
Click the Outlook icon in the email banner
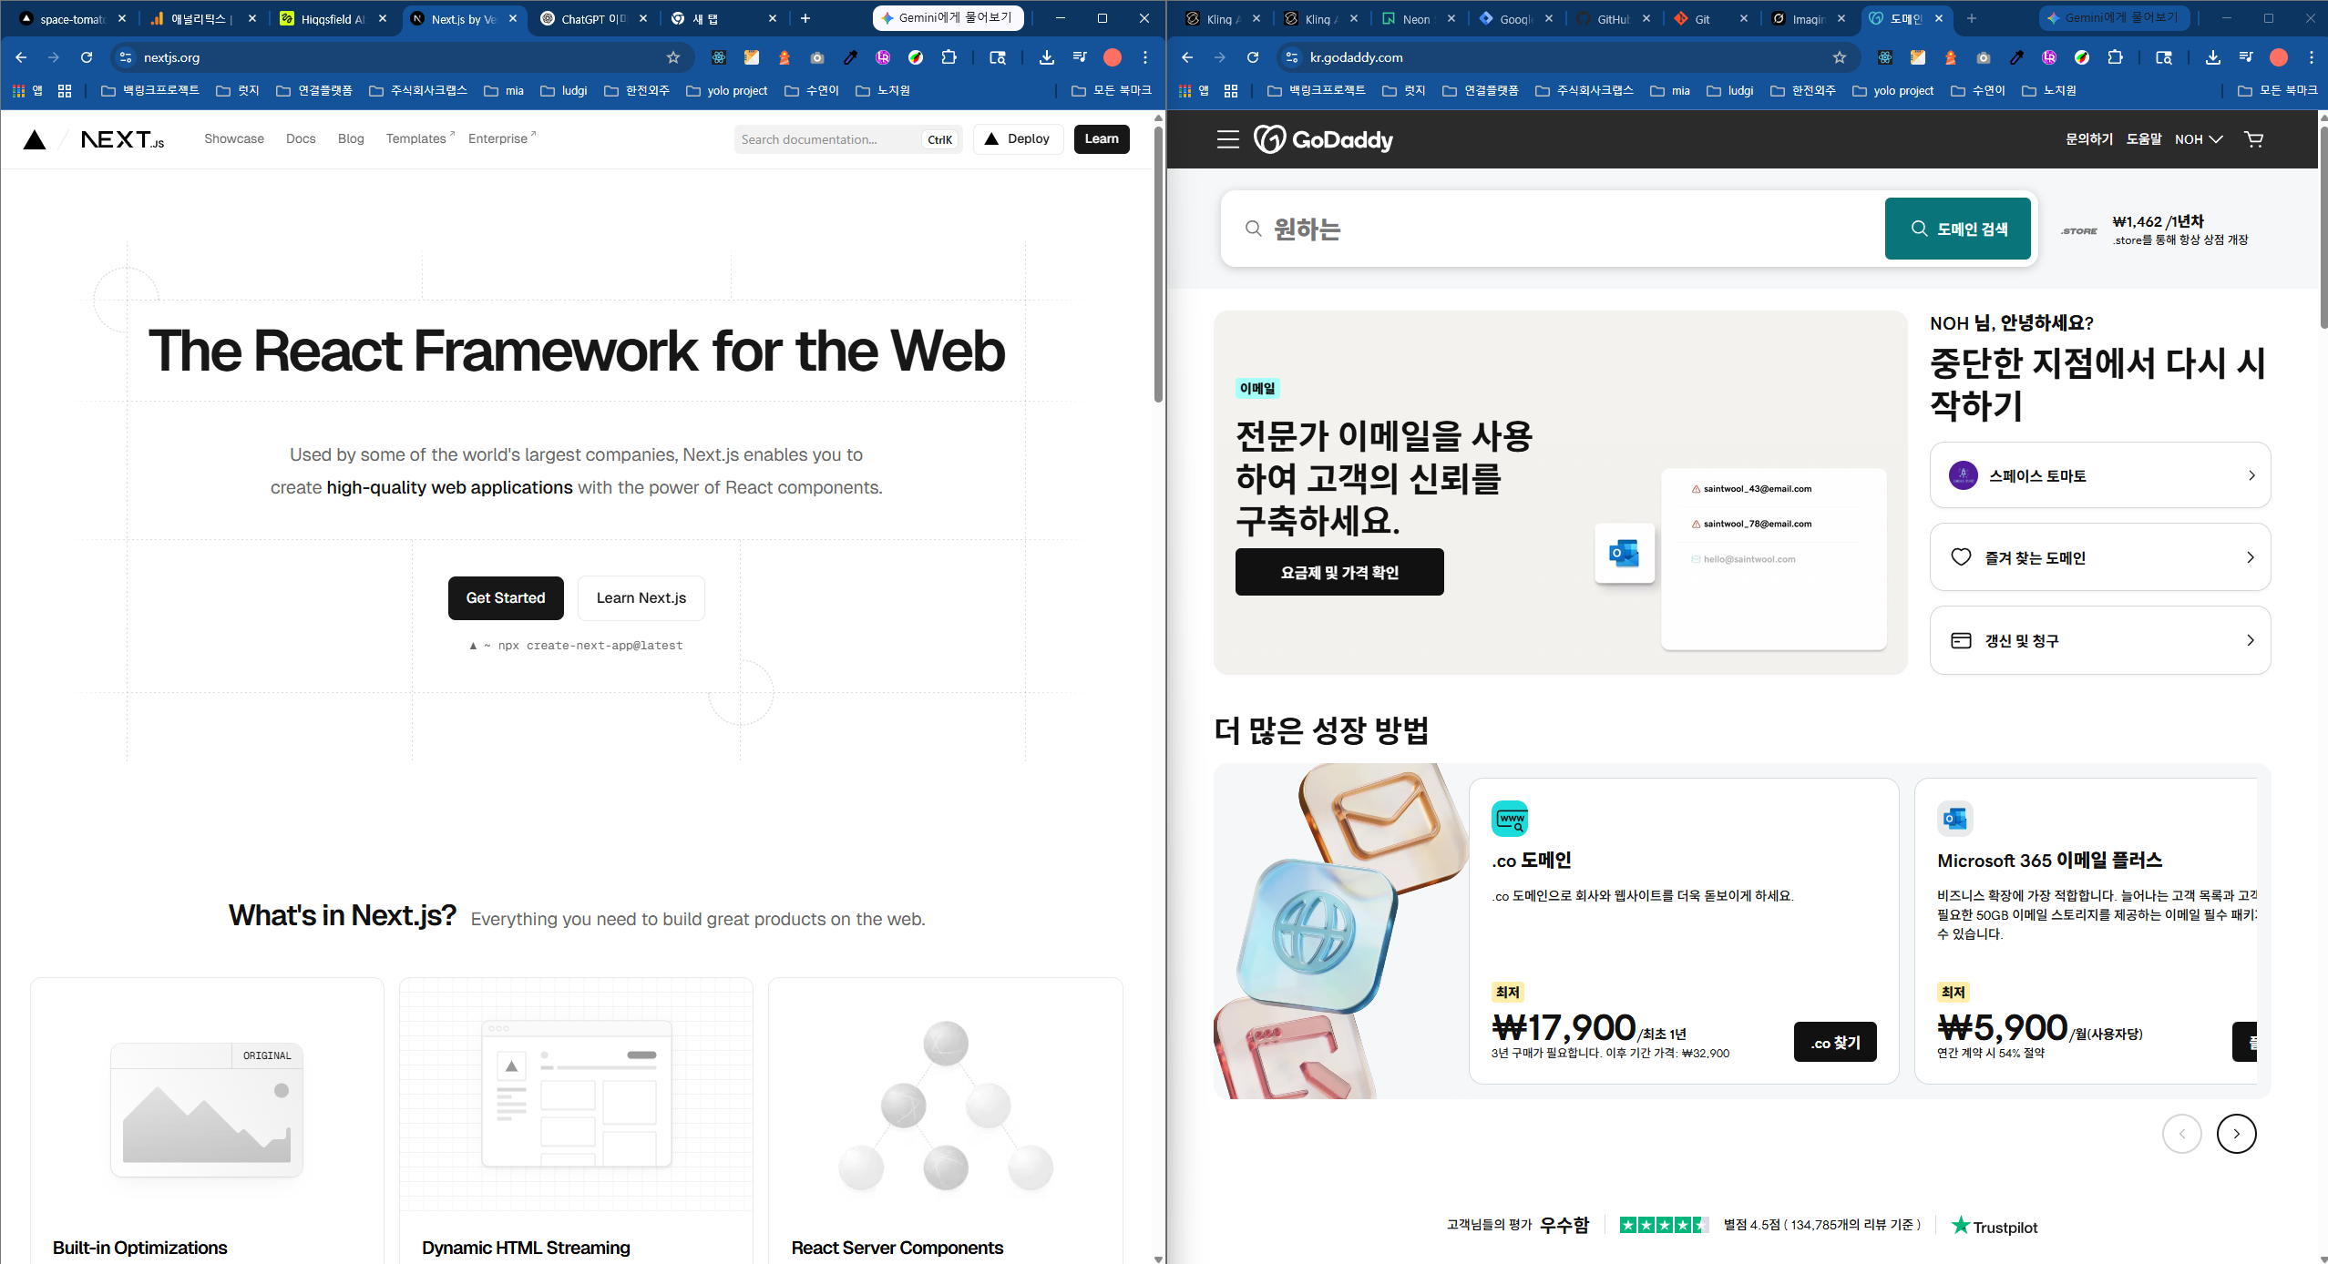(x=1625, y=553)
